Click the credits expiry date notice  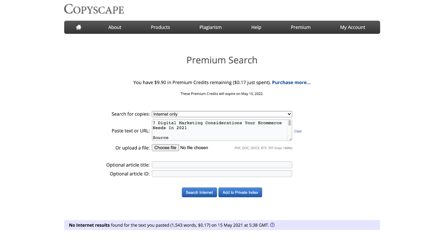pyautogui.click(x=222, y=94)
